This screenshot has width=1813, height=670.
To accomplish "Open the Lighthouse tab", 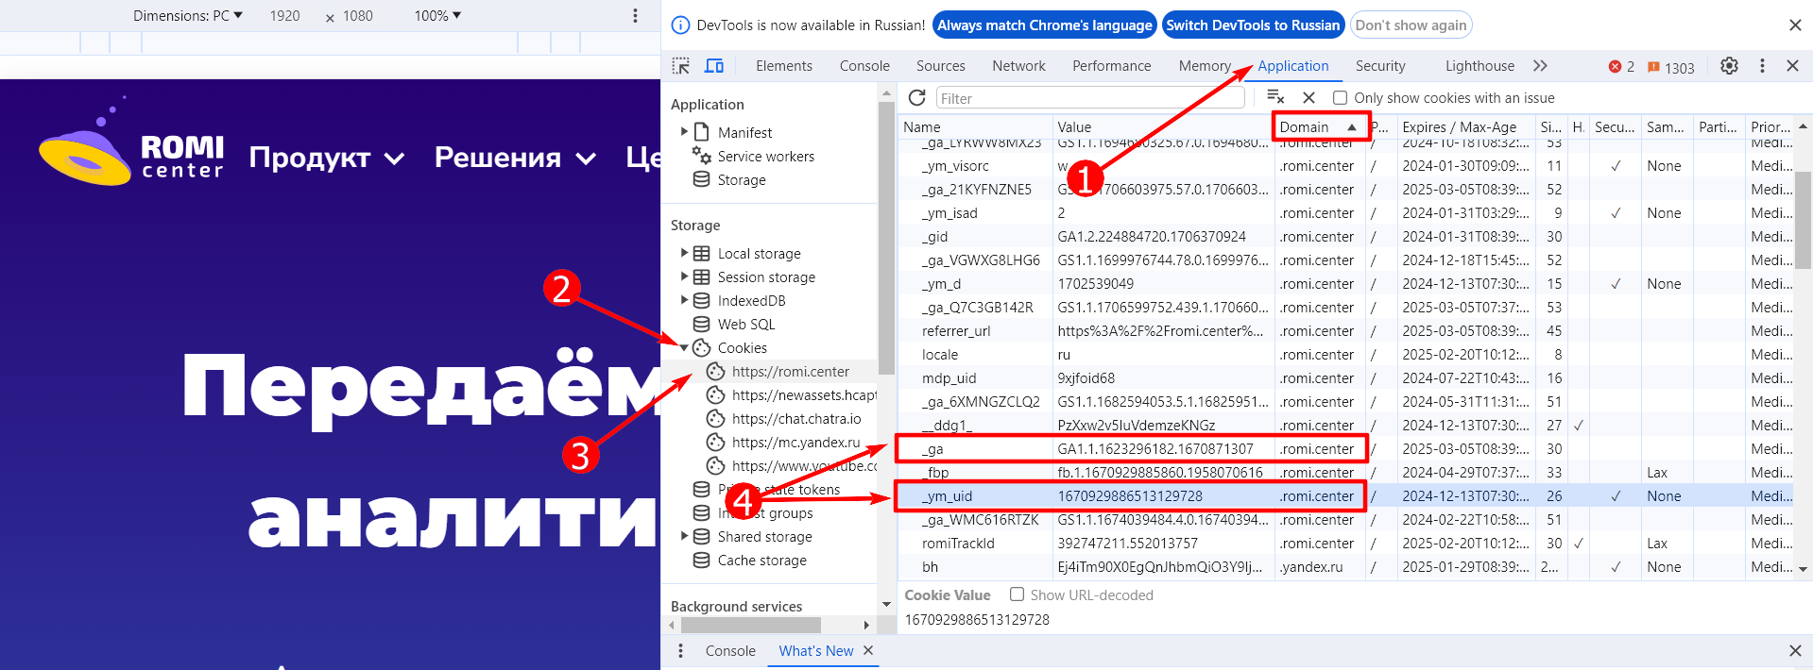I will point(1479,66).
